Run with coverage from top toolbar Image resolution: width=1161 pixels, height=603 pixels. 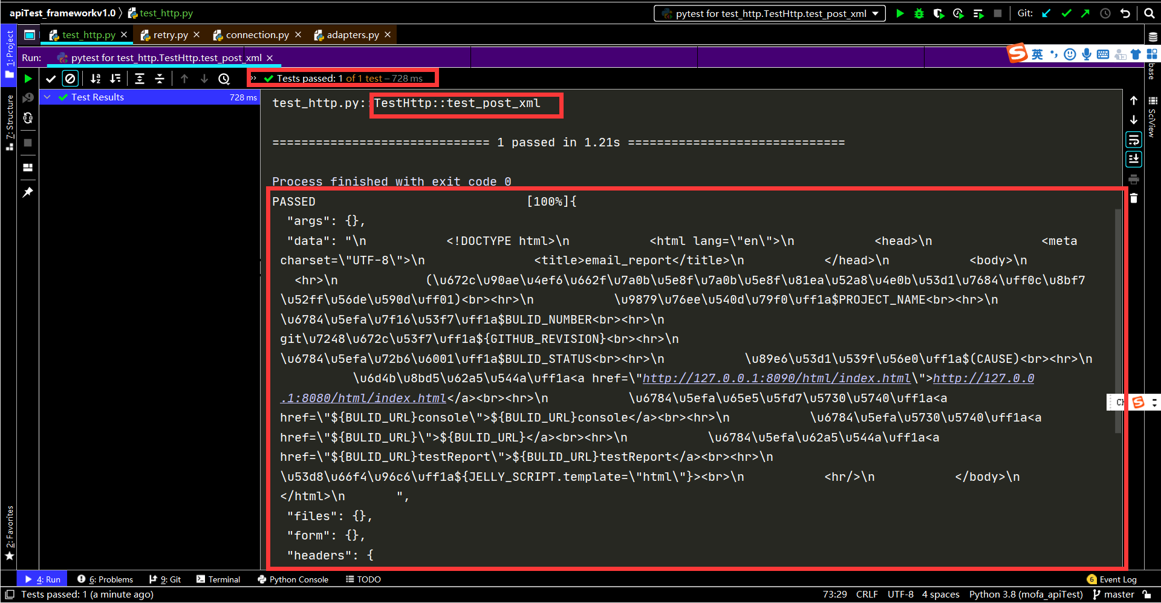pyautogui.click(x=938, y=13)
